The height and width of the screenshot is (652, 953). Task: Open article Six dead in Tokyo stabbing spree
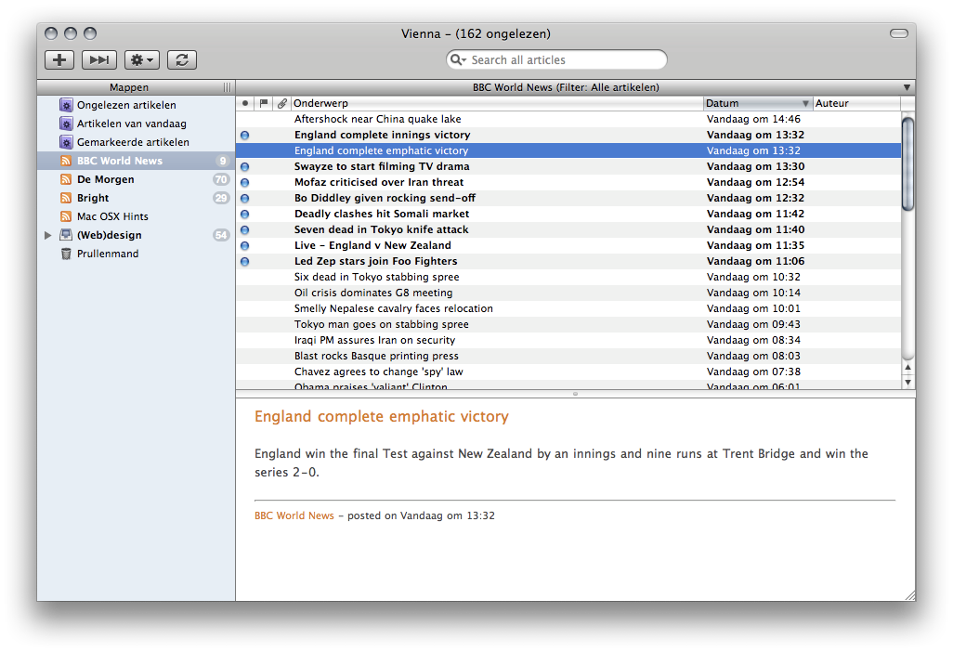coord(568,277)
